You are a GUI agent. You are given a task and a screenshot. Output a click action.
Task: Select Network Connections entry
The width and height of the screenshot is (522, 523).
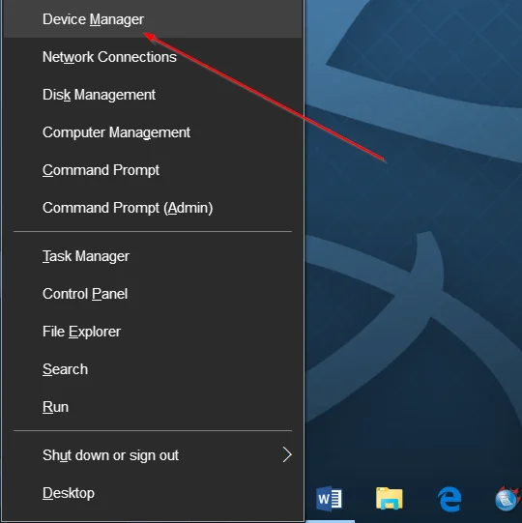coord(153,57)
